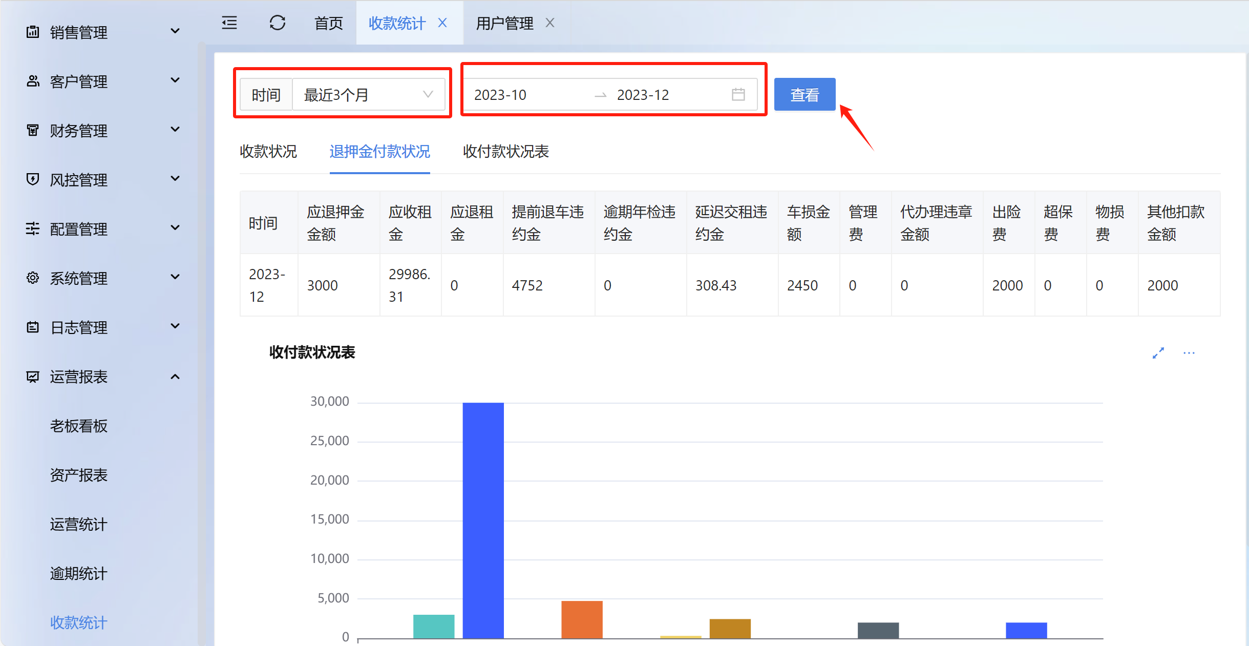This screenshot has height=646, width=1249.
Task: Open the 首页 tab
Action: 328,23
